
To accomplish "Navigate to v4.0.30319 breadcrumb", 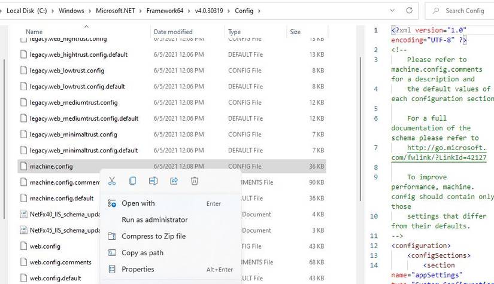I will 209,11.
